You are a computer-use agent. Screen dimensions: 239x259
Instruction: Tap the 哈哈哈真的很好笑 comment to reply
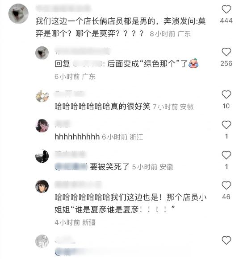102,107
